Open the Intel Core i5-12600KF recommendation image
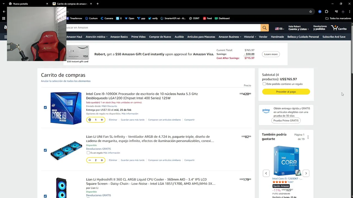 coord(286,161)
